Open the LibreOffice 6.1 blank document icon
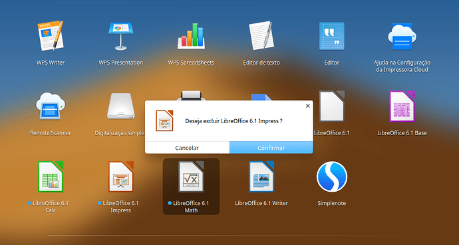Viewport: 459px width, 245px height. point(332,106)
